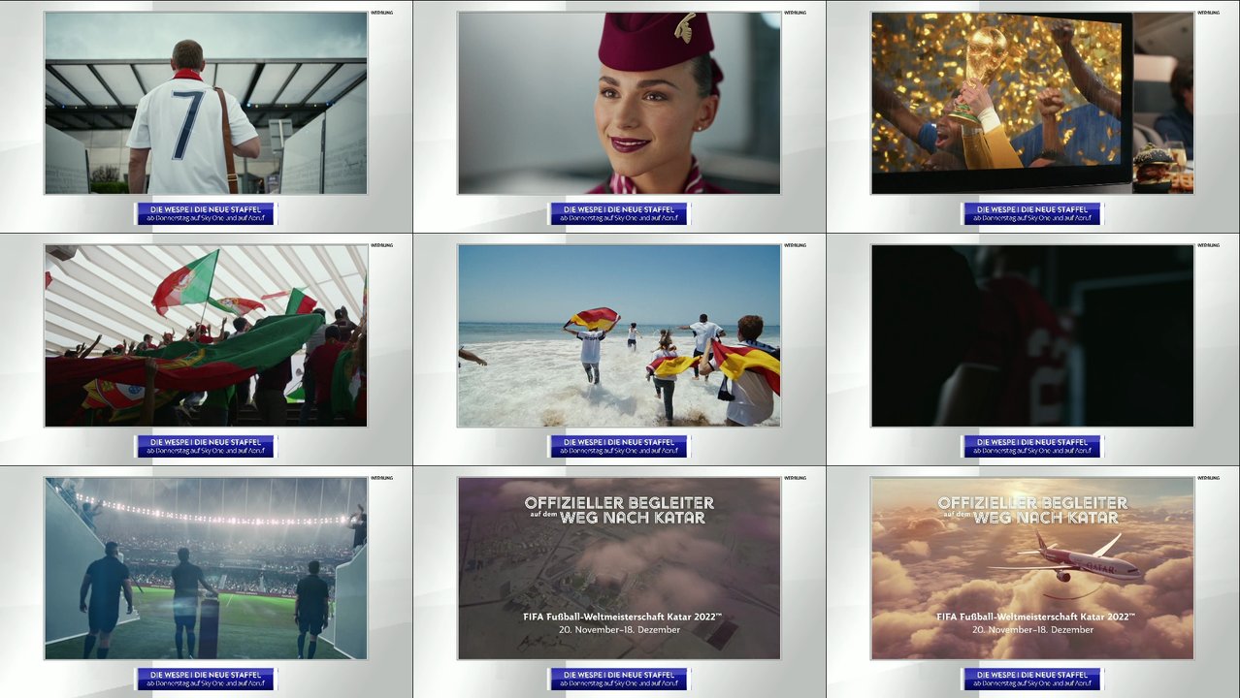Choose the frame with the Qatar airplane above clouds
Viewport: 1240px width, 698px height.
[x=1032, y=568]
